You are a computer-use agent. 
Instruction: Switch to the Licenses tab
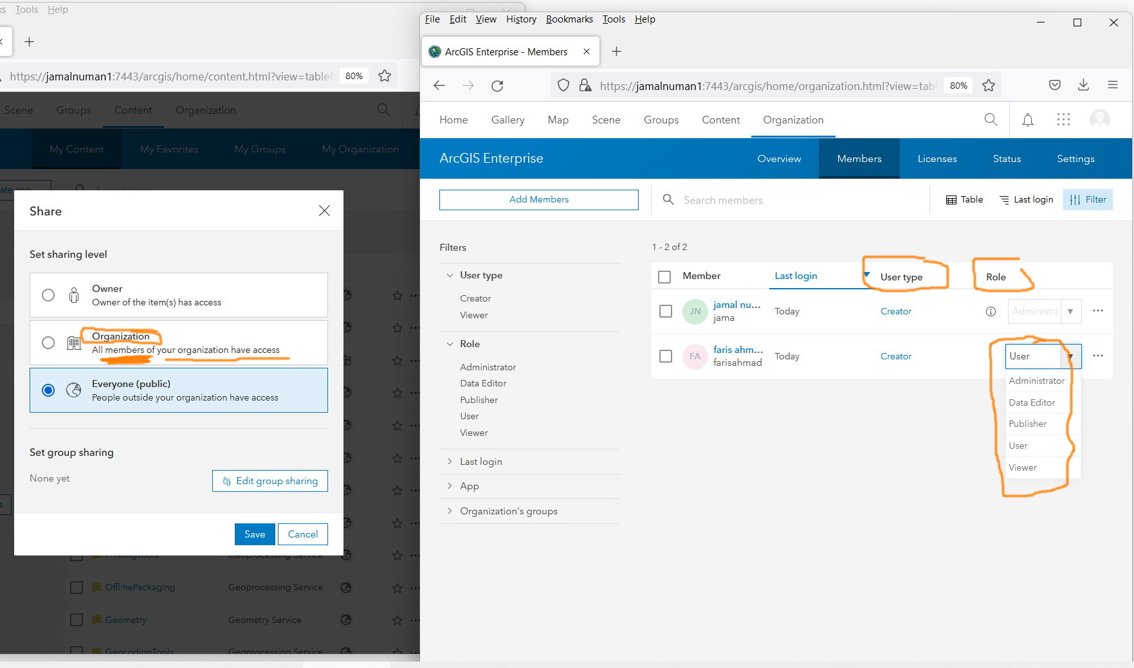[937, 159]
